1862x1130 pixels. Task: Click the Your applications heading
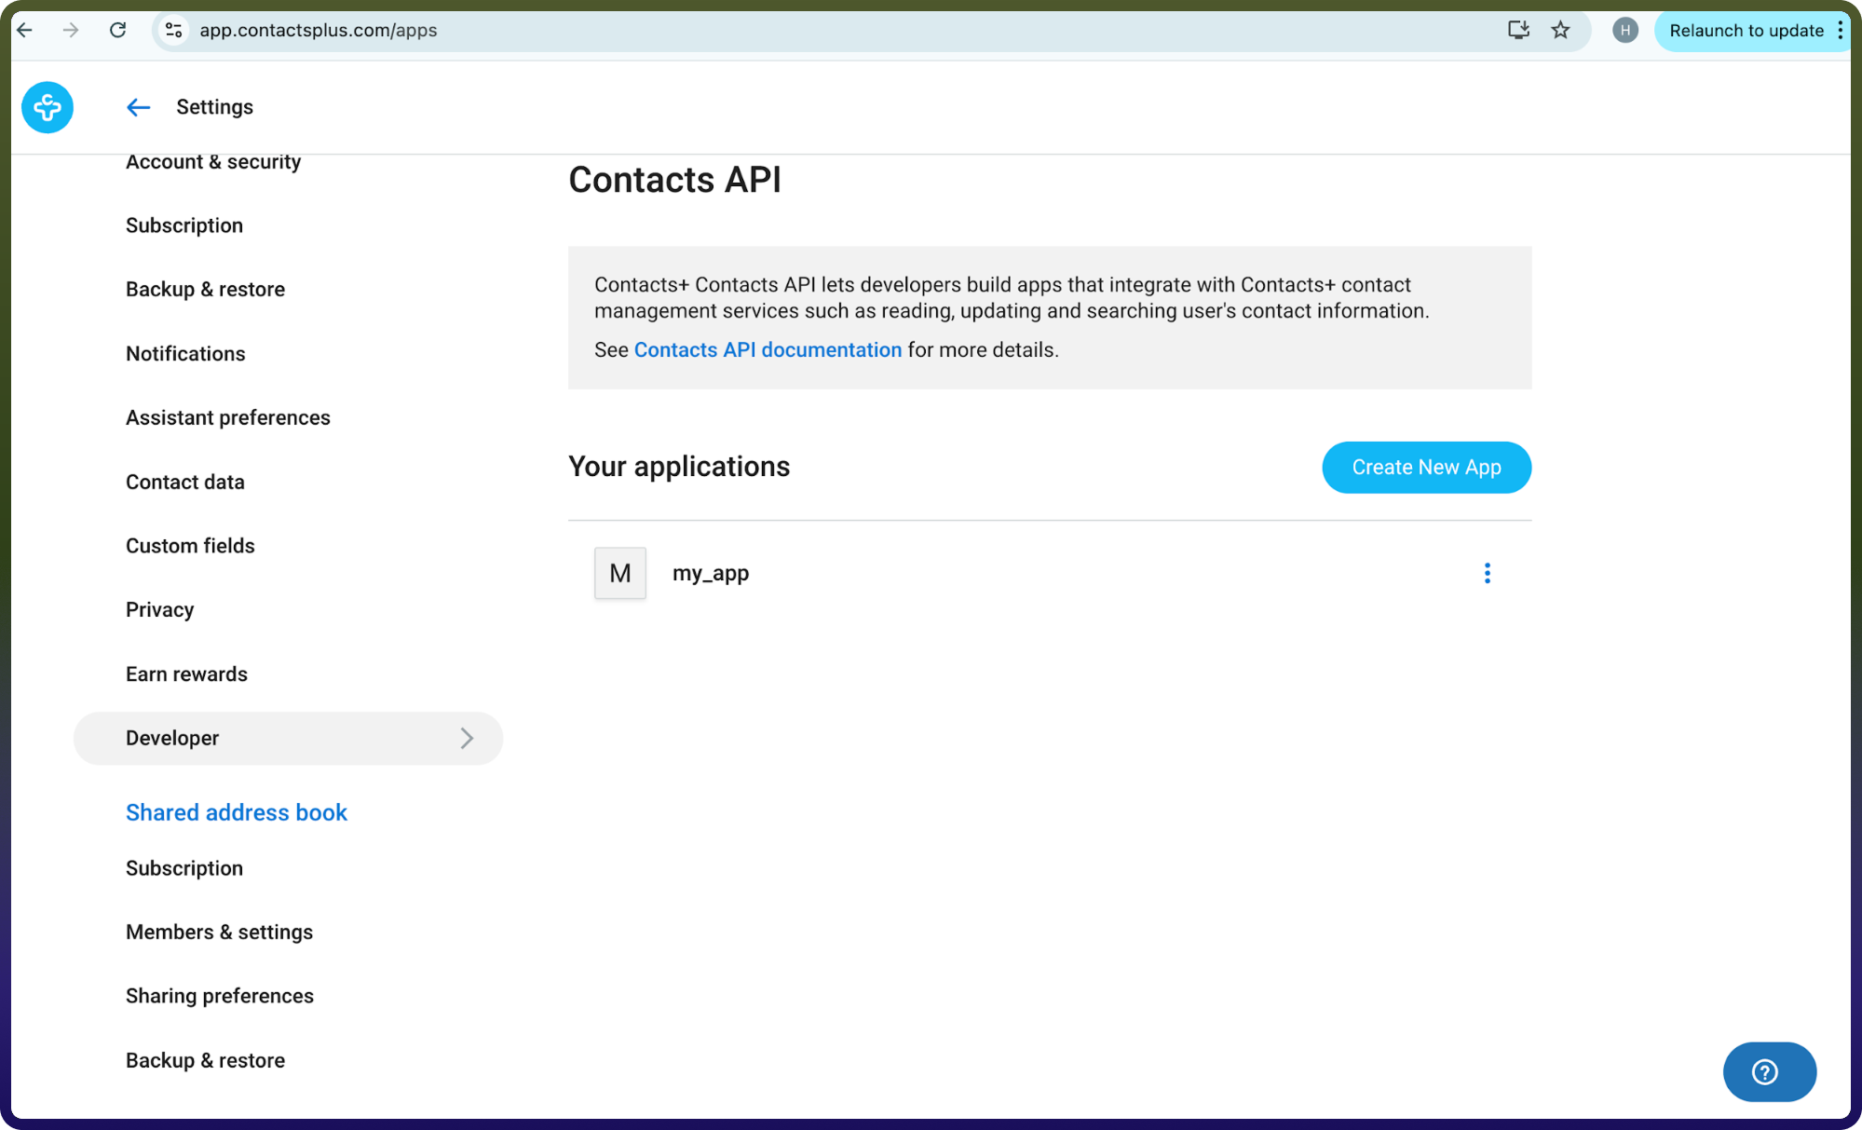click(x=679, y=467)
